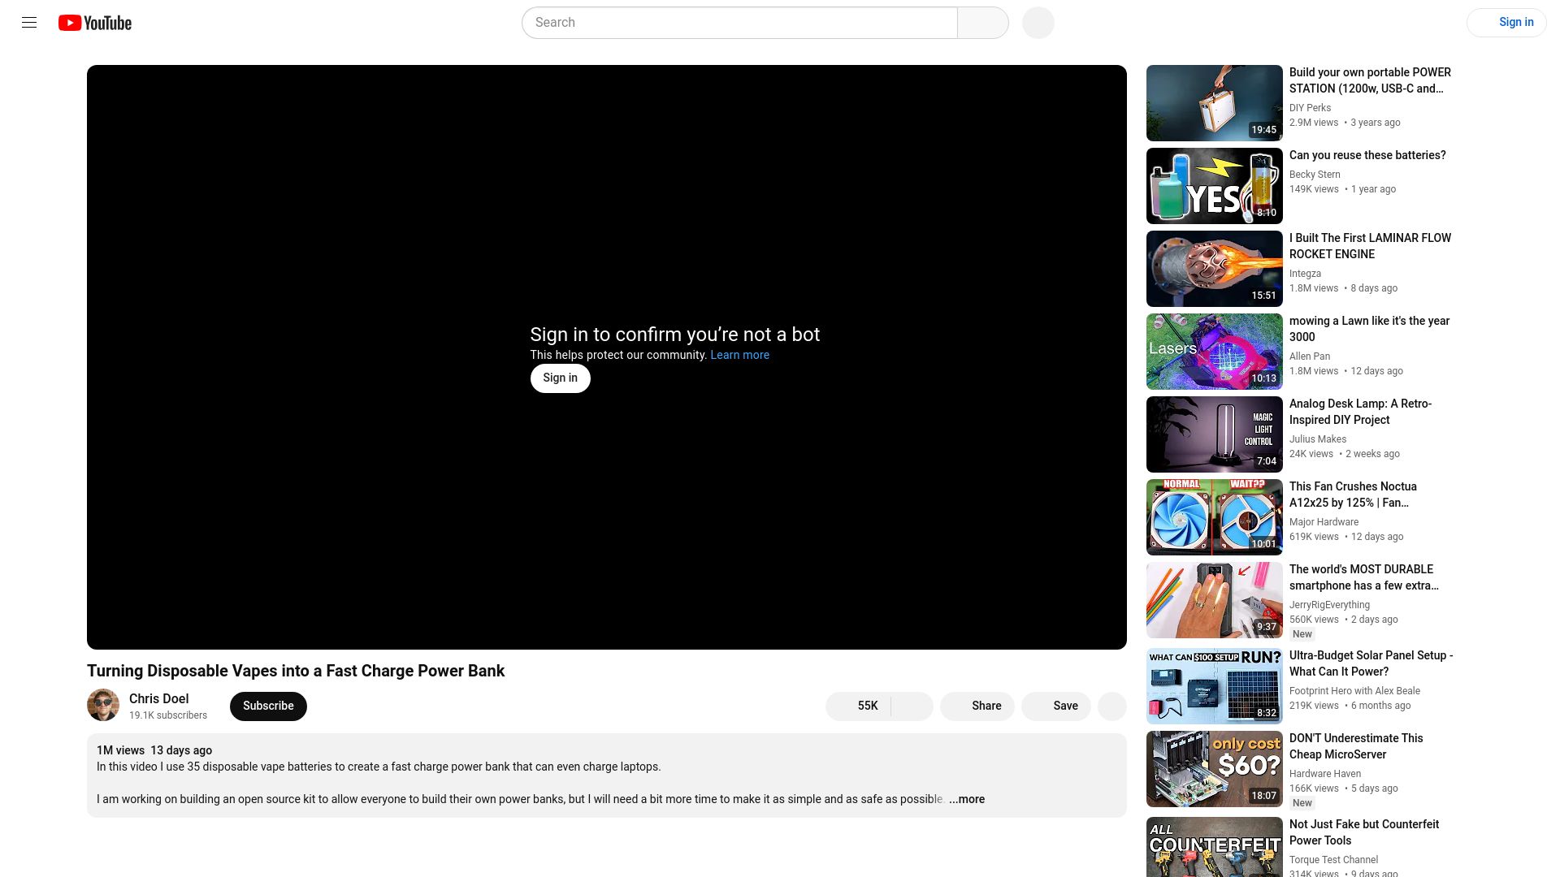This screenshot has height=877, width=1560.
Task: Open the hamburger guide menu
Action: point(29,23)
